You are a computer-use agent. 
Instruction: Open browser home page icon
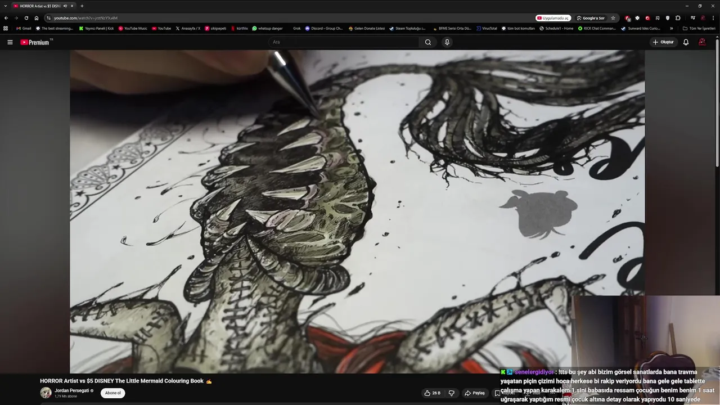(x=37, y=18)
